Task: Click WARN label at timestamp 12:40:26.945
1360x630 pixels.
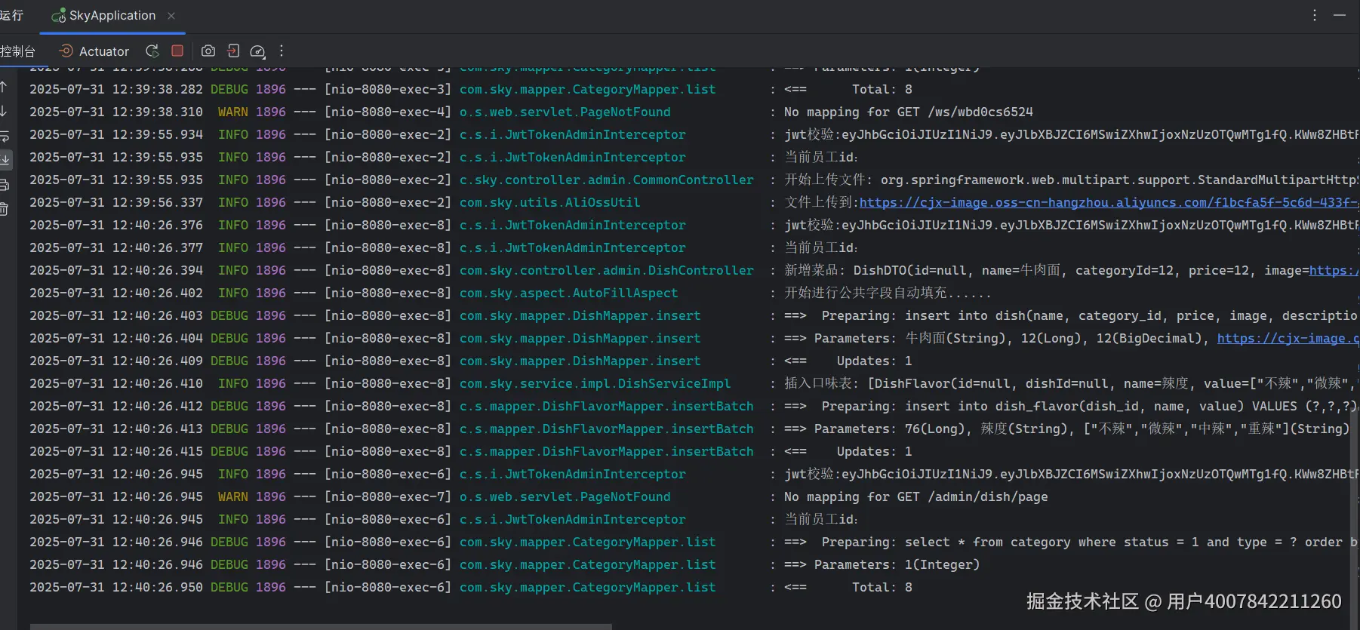Action: click(232, 496)
